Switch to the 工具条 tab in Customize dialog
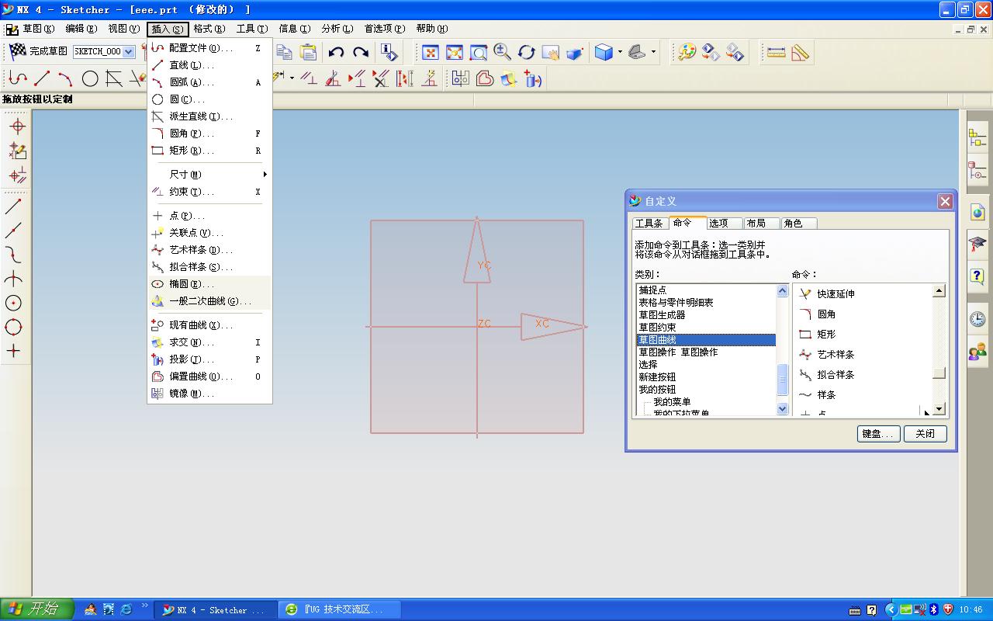Screen dimensions: 993x621 click(649, 224)
